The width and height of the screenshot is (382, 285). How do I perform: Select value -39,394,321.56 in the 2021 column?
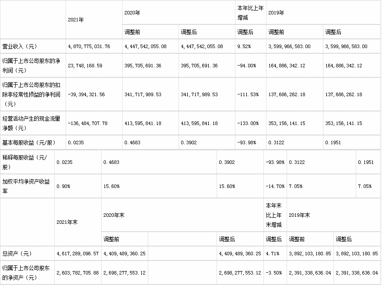pyautogui.click(x=86, y=94)
